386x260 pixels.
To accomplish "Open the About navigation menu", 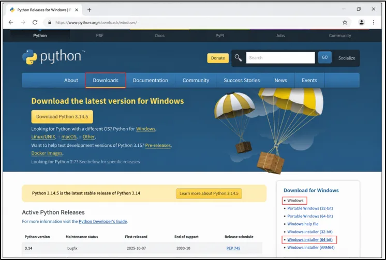I will click(x=71, y=81).
